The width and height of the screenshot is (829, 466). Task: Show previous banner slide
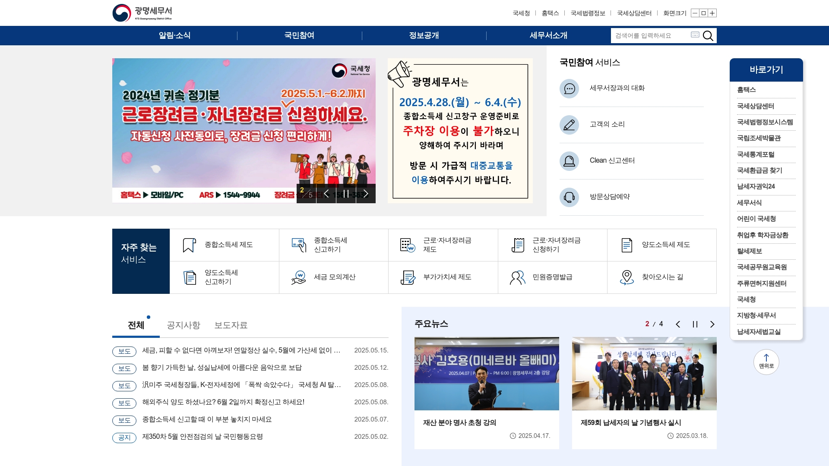tap(326, 193)
